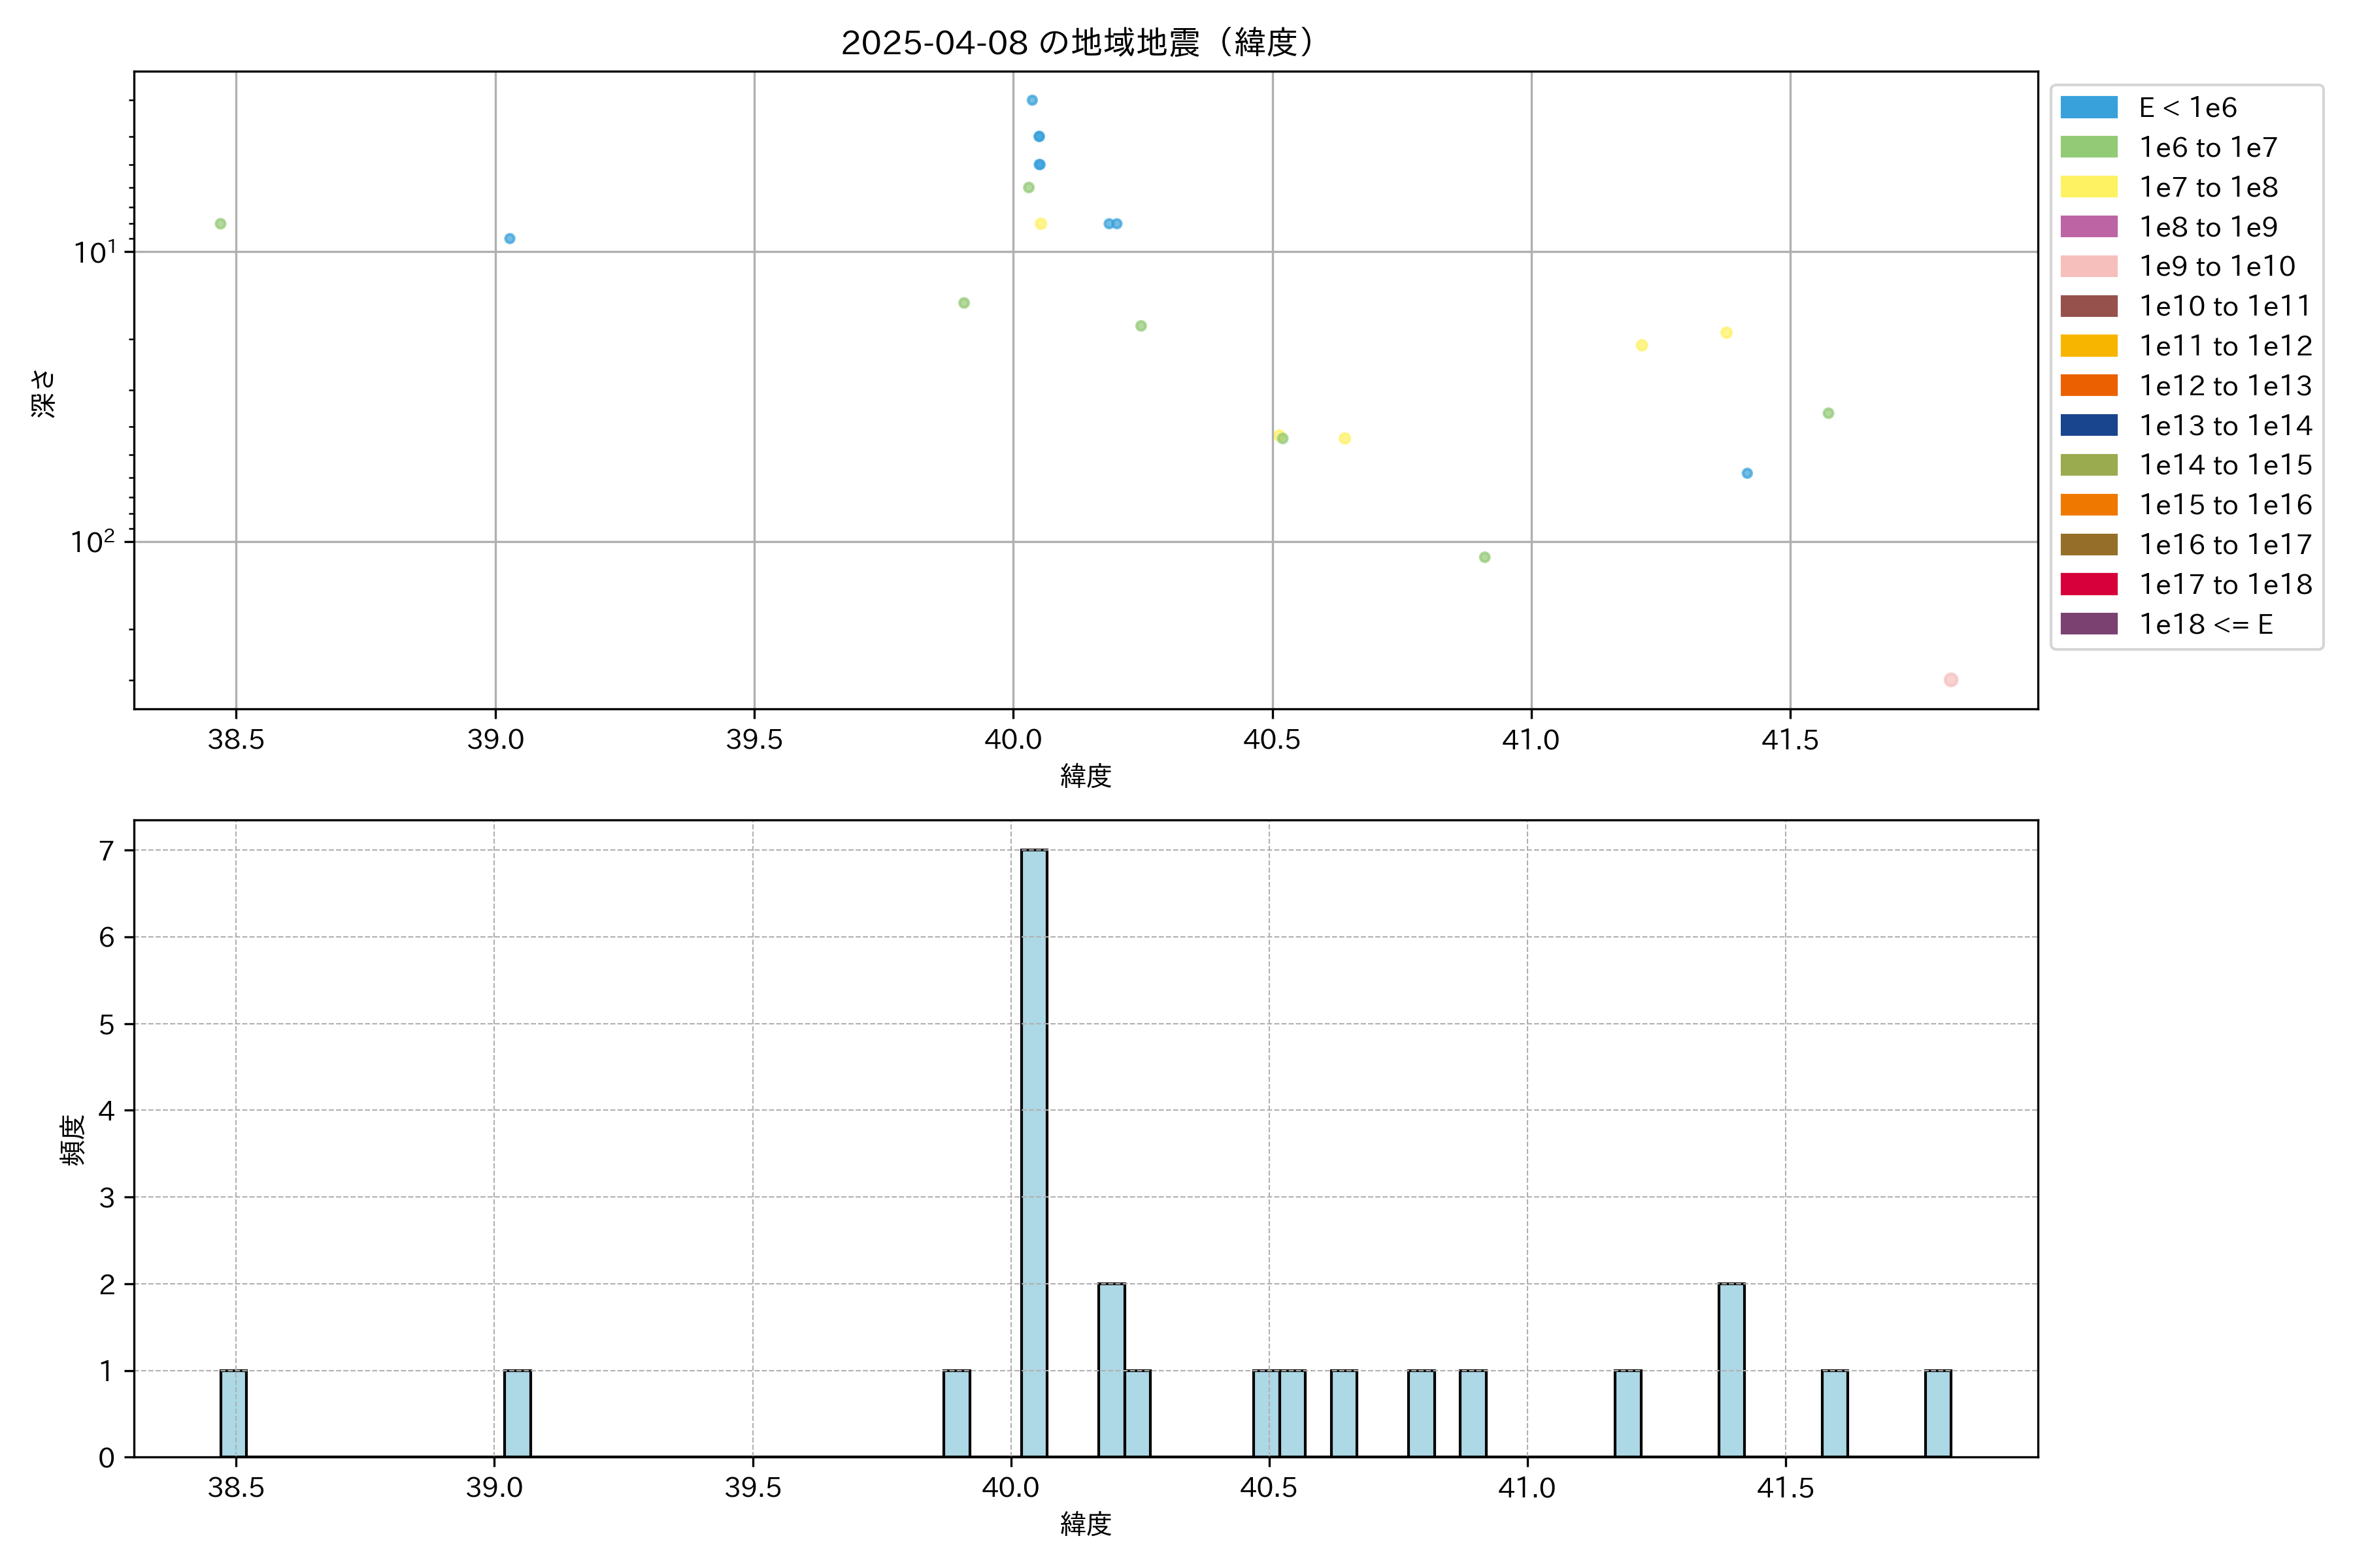Click the 頻度 y-axis label on the histogram
2353x1568 pixels.
72,1140
